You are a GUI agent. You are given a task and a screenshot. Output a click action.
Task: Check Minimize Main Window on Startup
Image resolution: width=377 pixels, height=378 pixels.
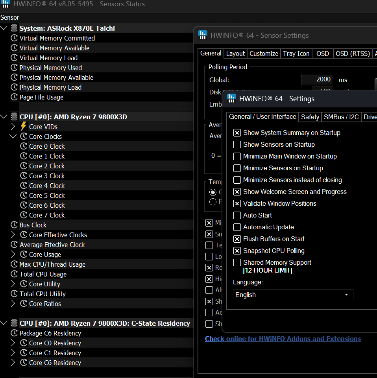237,157
